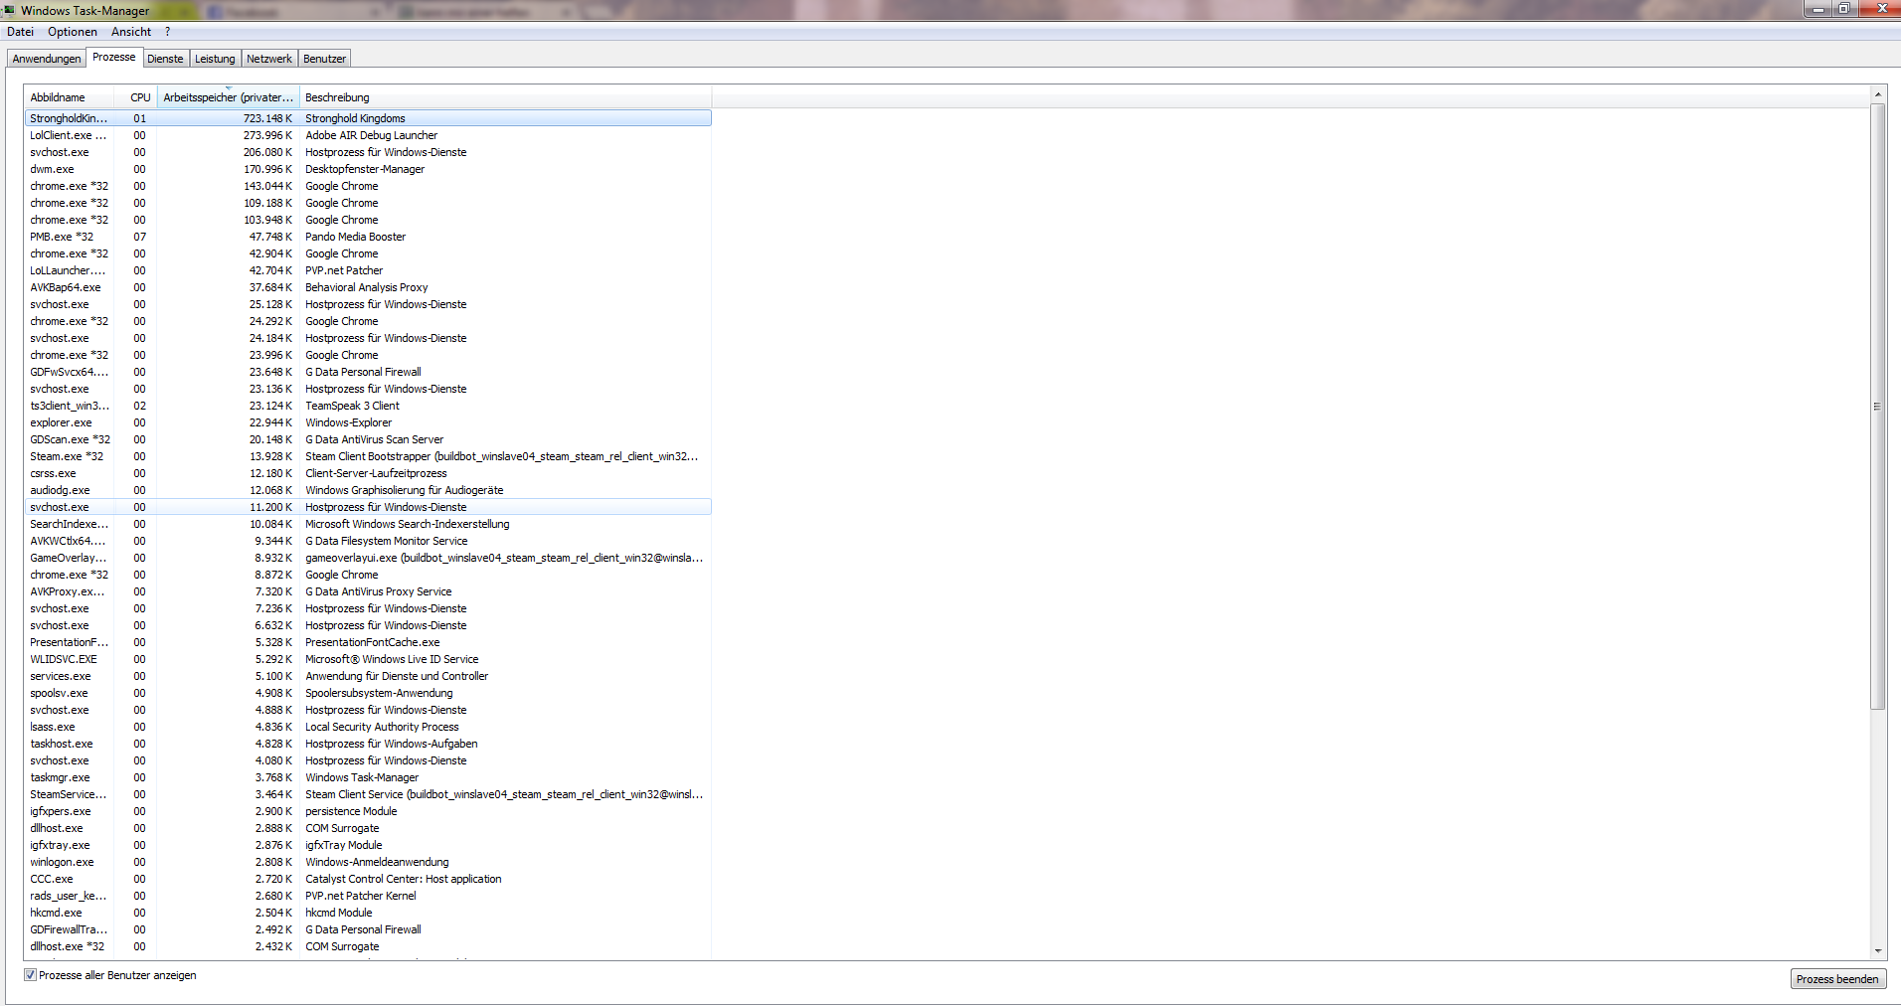Switch to the Dienste tab

point(165,59)
